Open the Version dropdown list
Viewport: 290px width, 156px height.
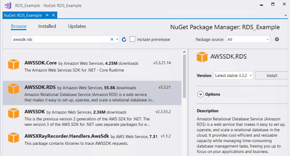point(233,76)
